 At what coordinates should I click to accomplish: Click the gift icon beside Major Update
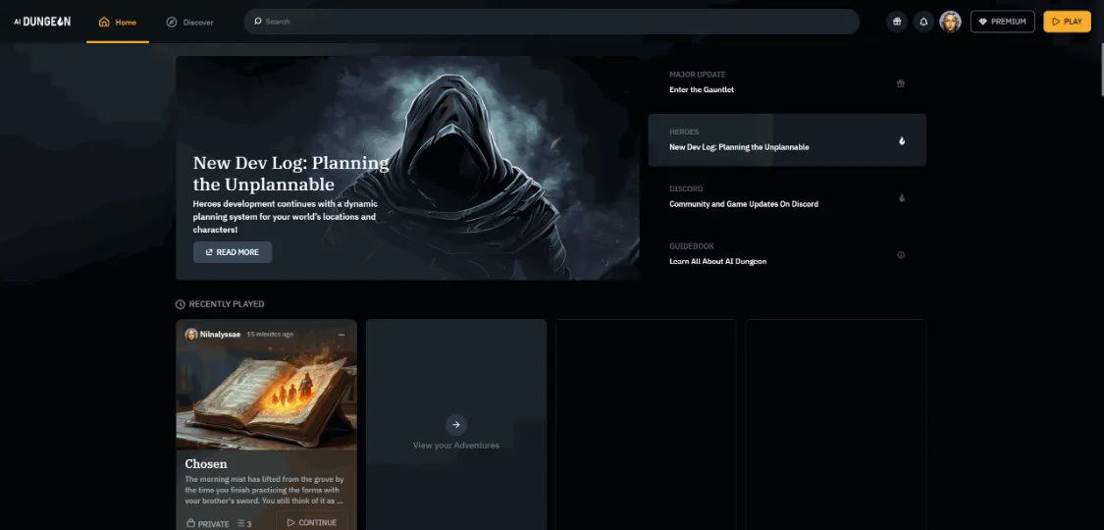[x=901, y=83]
